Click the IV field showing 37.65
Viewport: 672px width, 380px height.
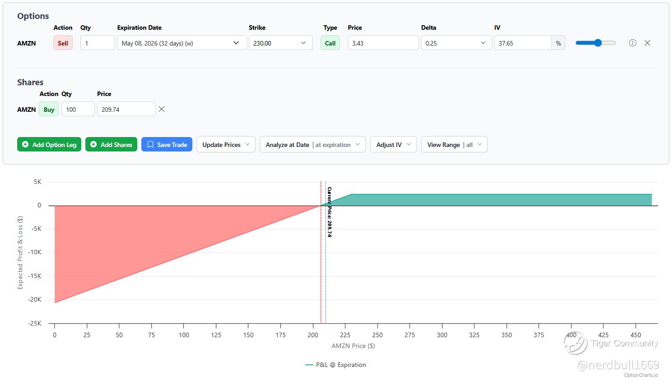pos(523,43)
